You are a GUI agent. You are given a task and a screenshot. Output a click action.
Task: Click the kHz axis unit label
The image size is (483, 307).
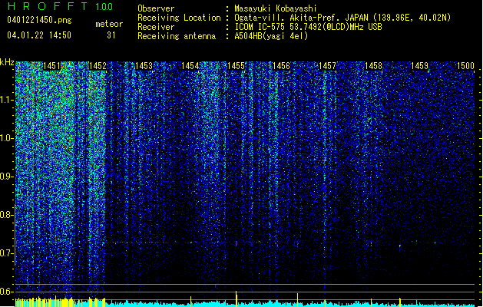[x=7, y=62]
